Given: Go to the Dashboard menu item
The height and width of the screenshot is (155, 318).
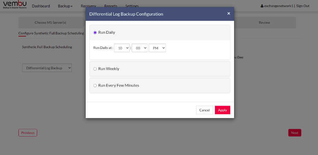Looking at the screenshot, I should click(41, 6).
